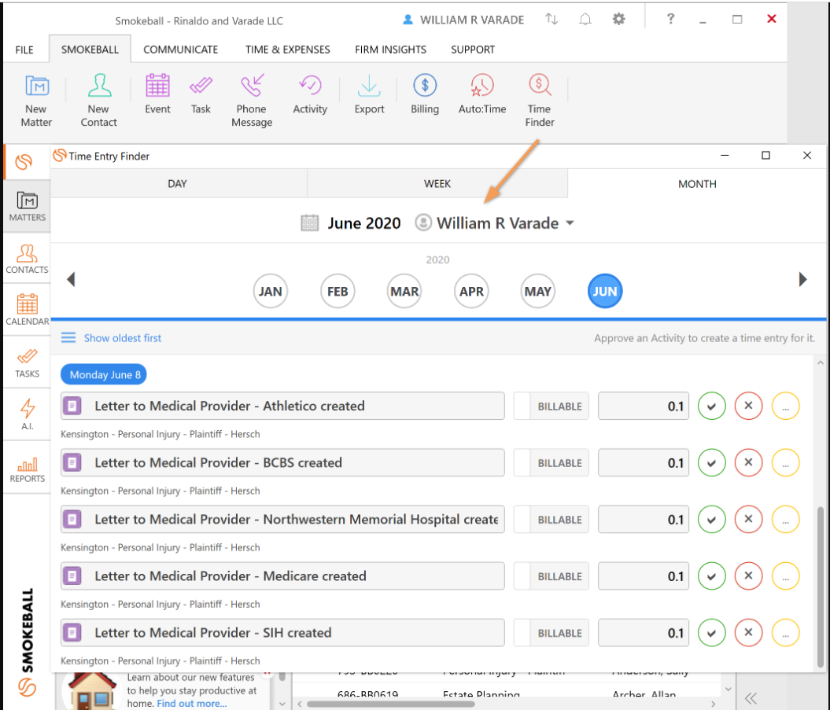Image resolution: width=830 pixels, height=710 pixels.
Task: Follow the Find out more link
Action: (192, 703)
